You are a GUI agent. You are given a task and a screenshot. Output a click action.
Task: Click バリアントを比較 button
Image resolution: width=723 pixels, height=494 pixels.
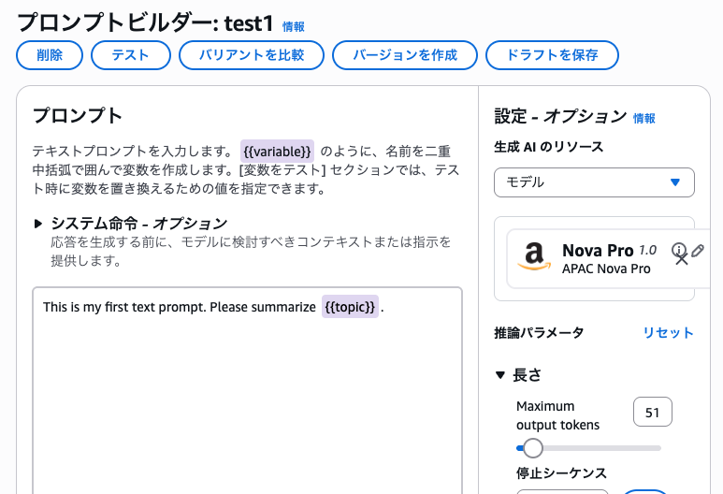(252, 55)
